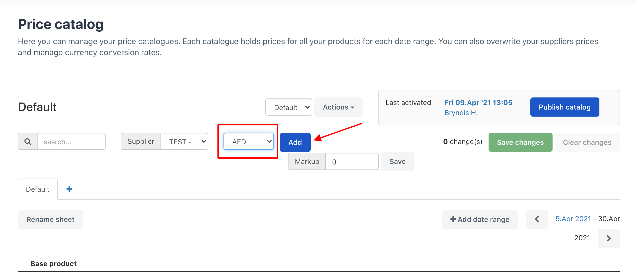Add a new sheet with plus icon
The width and height of the screenshot is (642, 277).
69,189
